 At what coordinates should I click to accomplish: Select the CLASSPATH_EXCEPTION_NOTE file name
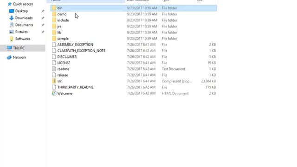point(81,51)
